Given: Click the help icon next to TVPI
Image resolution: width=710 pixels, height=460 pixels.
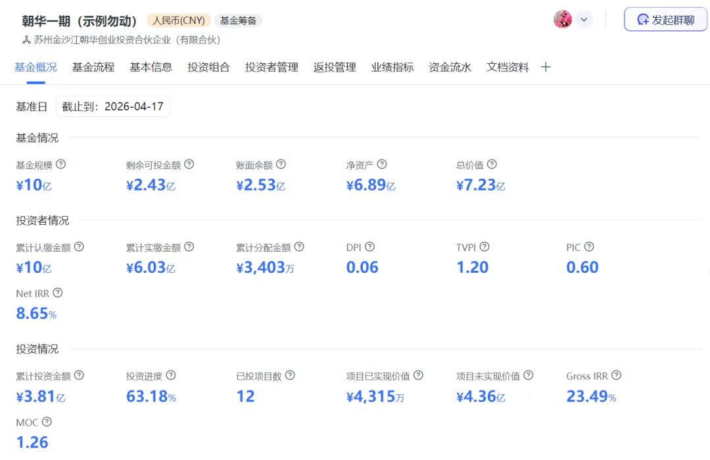Looking at the screenshot, I should pos(485,246).
